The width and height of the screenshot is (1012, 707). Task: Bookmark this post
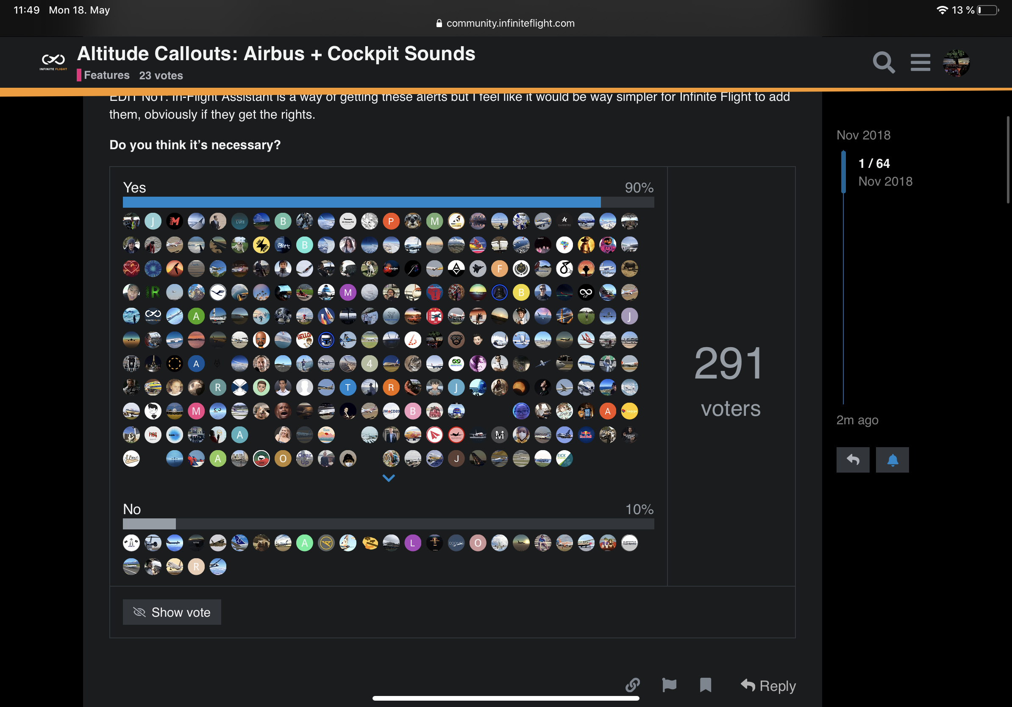pos(705,685)
